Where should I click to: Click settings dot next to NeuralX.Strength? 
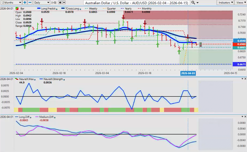(x=64, y=79)
